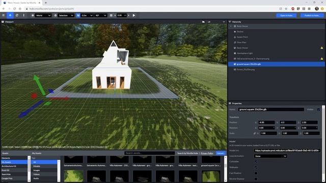
Task: Open the 0.5m translation snap dropdown
Action: (87, 15)
